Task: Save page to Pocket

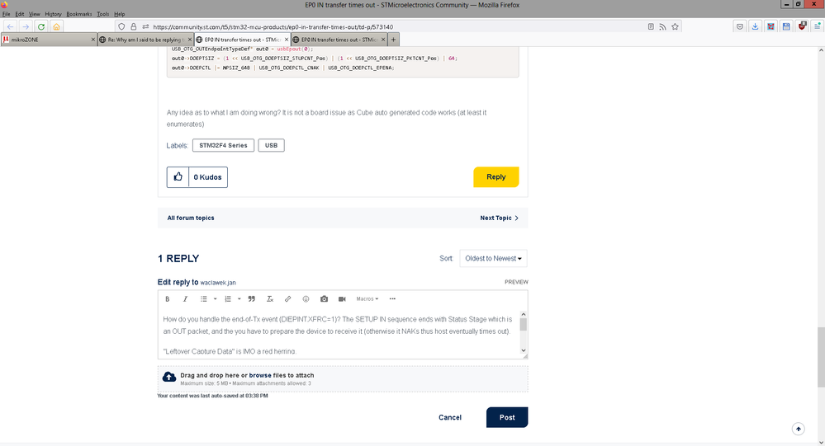Action: [x=740, y=26]
